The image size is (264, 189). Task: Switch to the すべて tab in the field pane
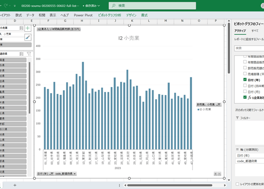[x=255, y=31]
